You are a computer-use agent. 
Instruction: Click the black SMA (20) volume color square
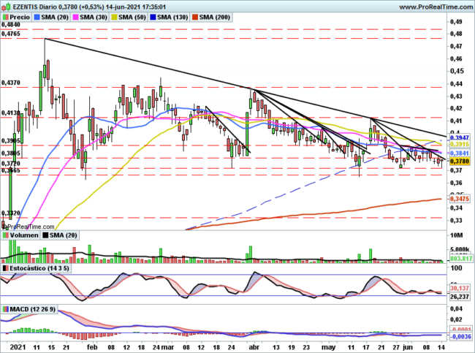45,235
